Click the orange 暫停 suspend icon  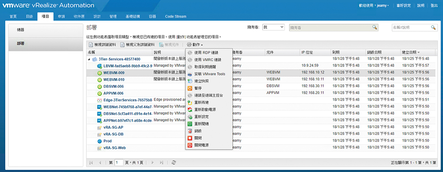coord(190,88)
